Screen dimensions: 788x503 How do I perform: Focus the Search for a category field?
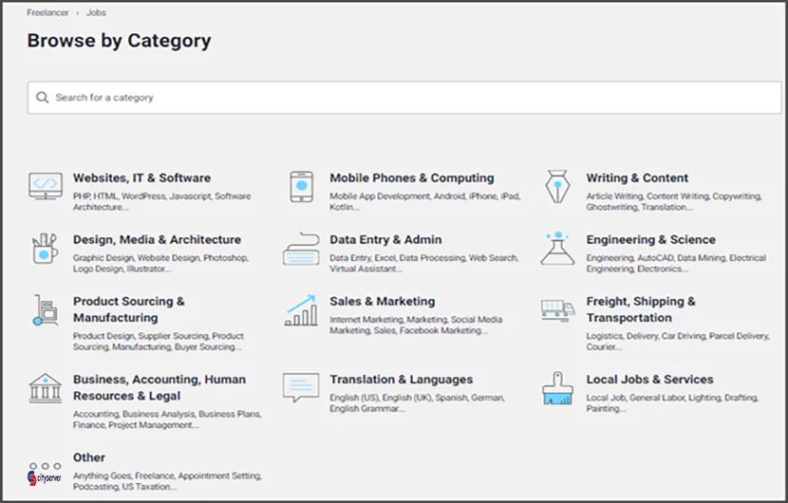point(404,98)
